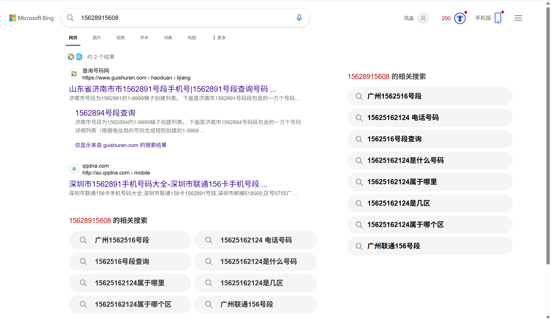The height and width of the screenshot is (320, 551).
Task: Click the Microsoft Bing logo
Action: point(31,18)
